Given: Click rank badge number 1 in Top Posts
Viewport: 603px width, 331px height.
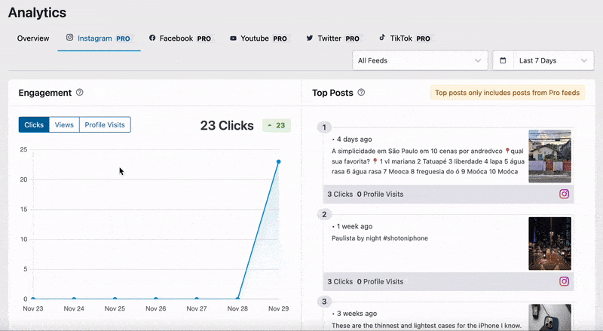Looking at the screenshot, I should (324, 127).
